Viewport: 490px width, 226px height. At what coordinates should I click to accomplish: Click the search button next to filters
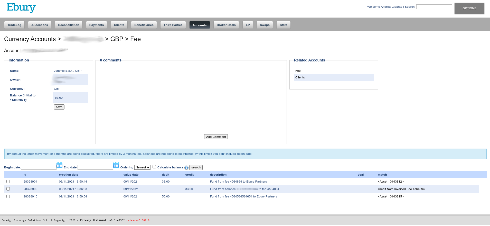tap(196, 167)
